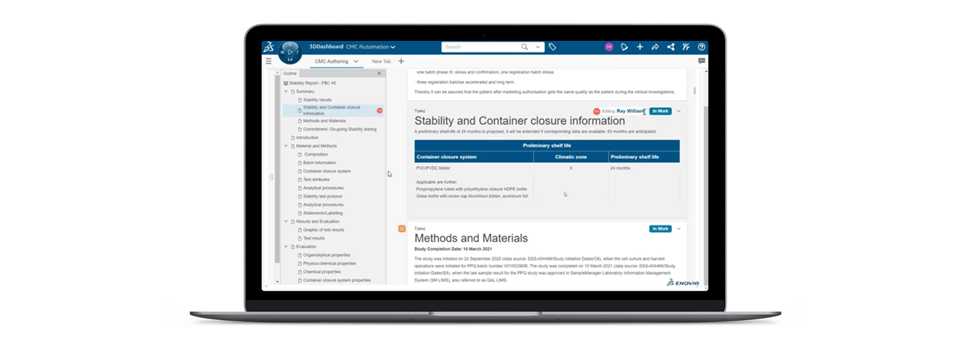
Task: Click the 24 months table cell
Action: [x=620, y=168]
